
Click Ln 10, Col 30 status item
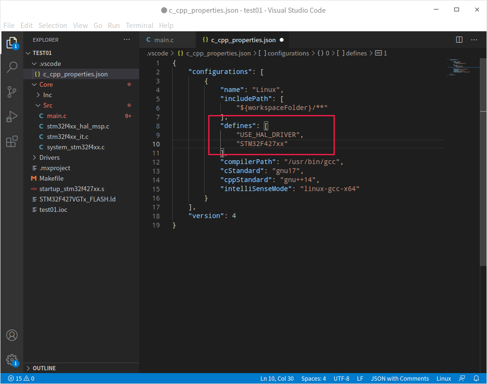pos(277,378)
